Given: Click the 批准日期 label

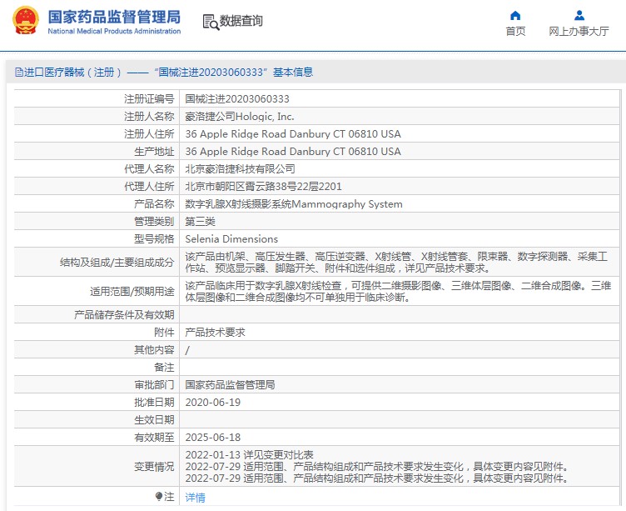Looking at the screenshot, I should click(154, 403).
